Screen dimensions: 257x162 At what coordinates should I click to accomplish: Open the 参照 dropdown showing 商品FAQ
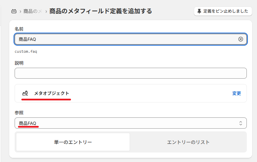131,123
